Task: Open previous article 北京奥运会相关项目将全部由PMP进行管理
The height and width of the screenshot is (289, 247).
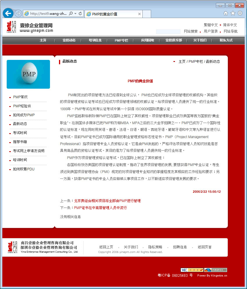Action: click(x=108, y=201)
